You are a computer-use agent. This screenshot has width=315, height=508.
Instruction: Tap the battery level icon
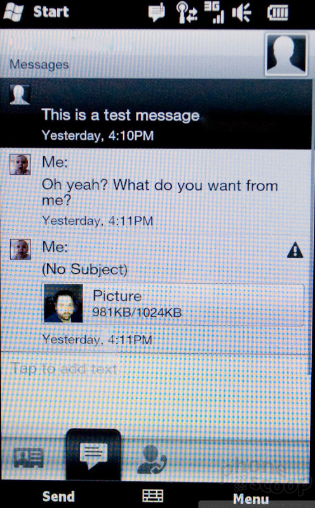coord(278,13)
